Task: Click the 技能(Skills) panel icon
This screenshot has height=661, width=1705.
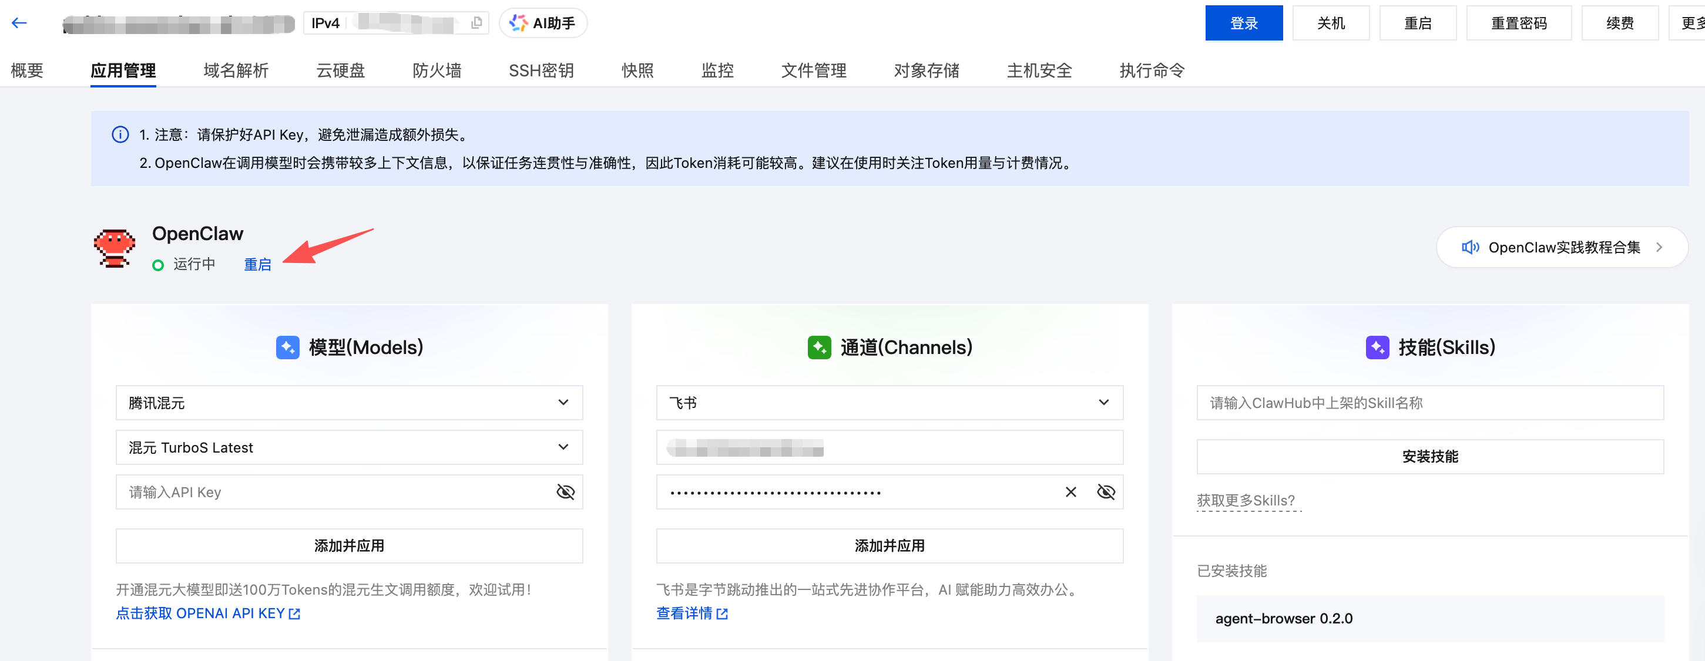Action: coord(1377,346)
